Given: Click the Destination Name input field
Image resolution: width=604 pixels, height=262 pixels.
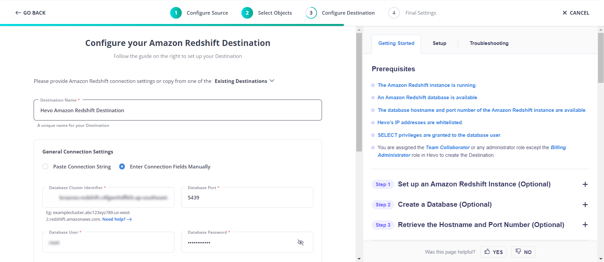Looking at the screenshot, I should [178, 110].
